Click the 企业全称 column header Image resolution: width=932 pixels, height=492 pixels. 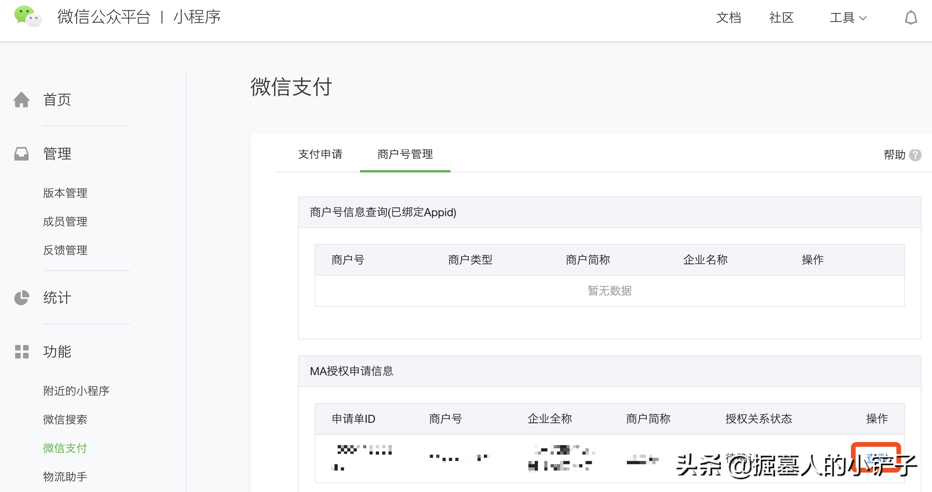pyautogui.click(x=550, y=419)
